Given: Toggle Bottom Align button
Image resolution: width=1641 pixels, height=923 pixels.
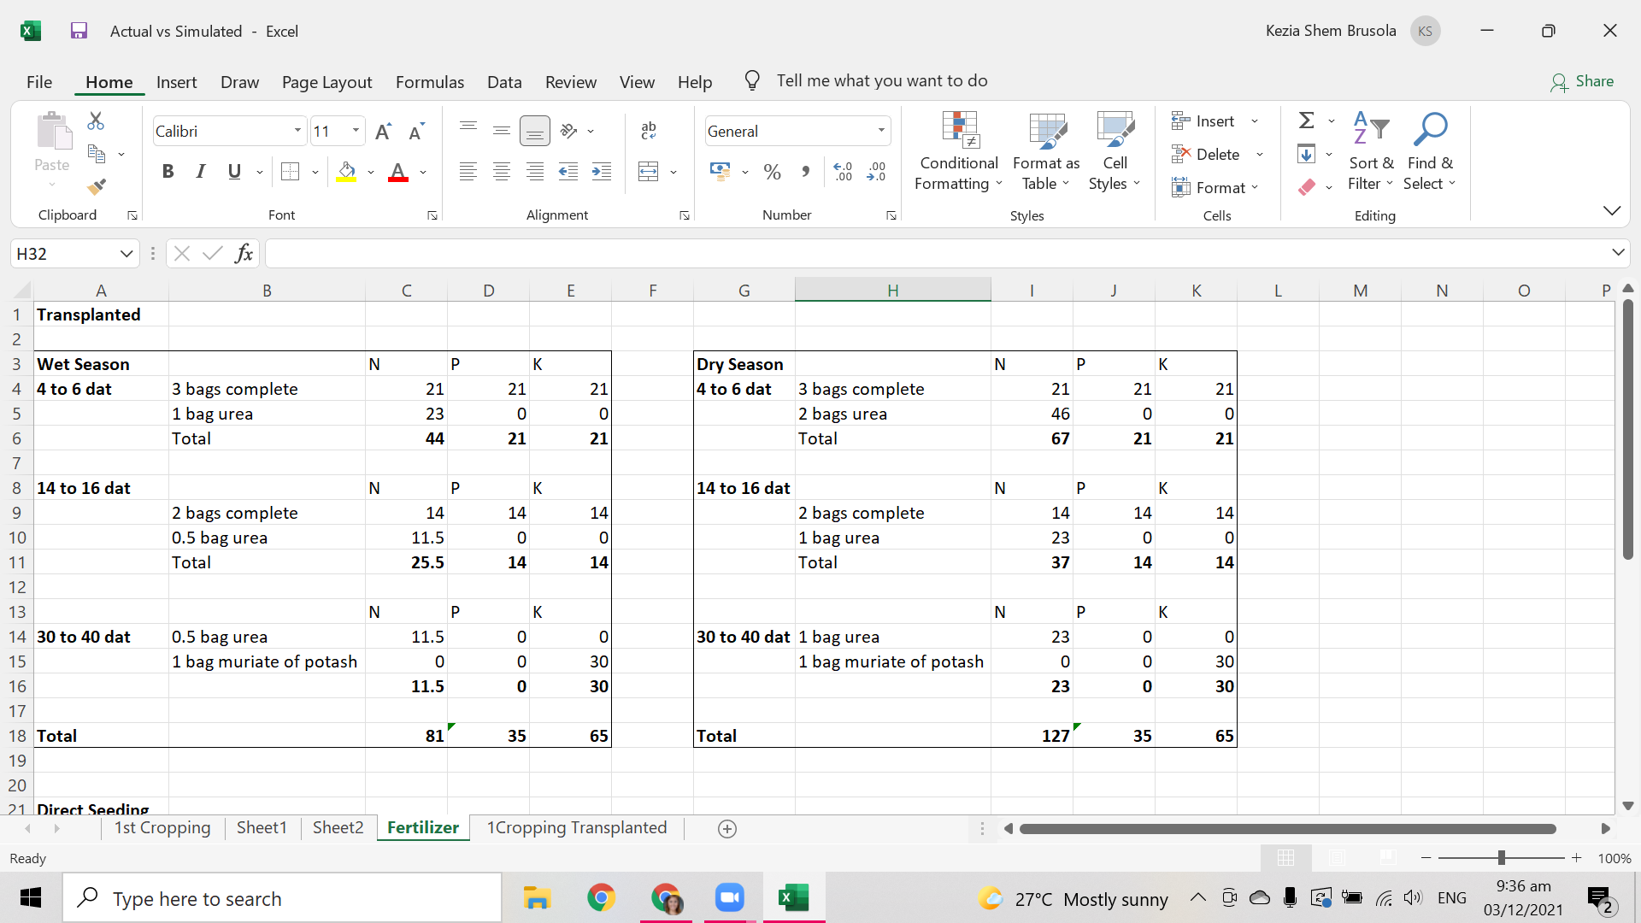Looking at the screenshot, I should [534, 131].
